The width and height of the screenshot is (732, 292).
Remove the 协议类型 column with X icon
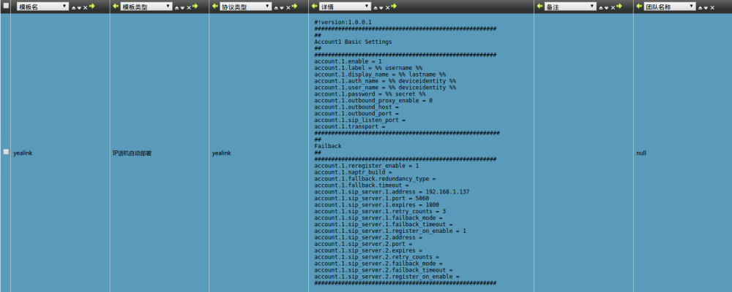point(288,7)
